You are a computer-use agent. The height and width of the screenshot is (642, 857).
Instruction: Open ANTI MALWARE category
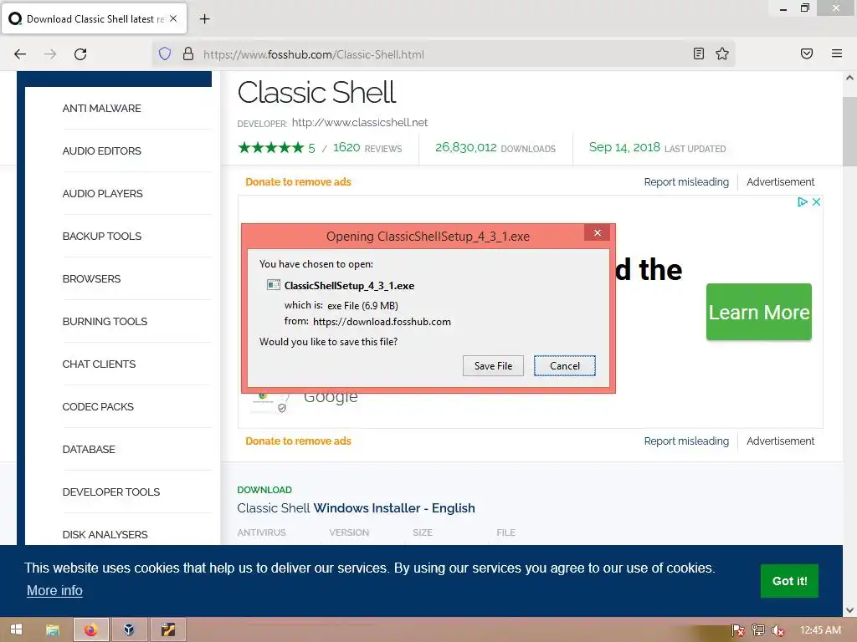point(101,109)
